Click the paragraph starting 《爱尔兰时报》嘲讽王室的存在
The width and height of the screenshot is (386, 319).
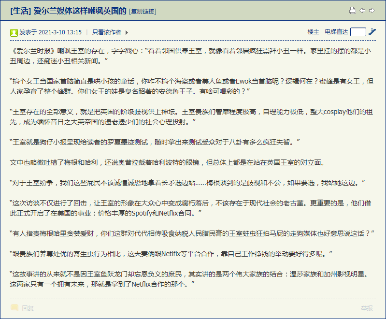coord(190,56)
